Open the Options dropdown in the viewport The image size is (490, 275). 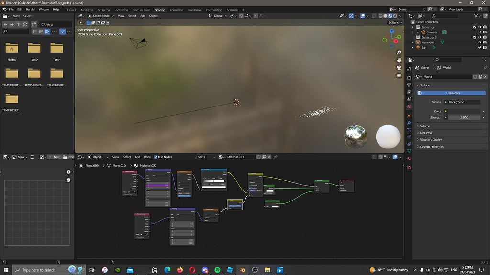click(394, 22)
